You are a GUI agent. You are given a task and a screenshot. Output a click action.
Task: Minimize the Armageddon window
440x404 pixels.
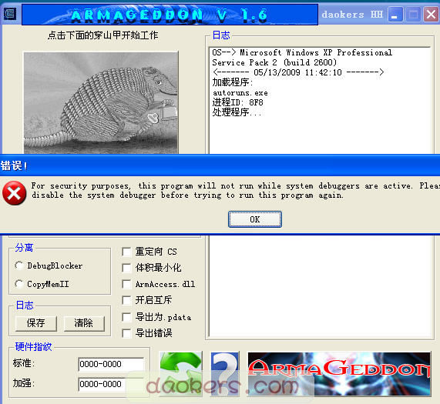pos(395,15)
